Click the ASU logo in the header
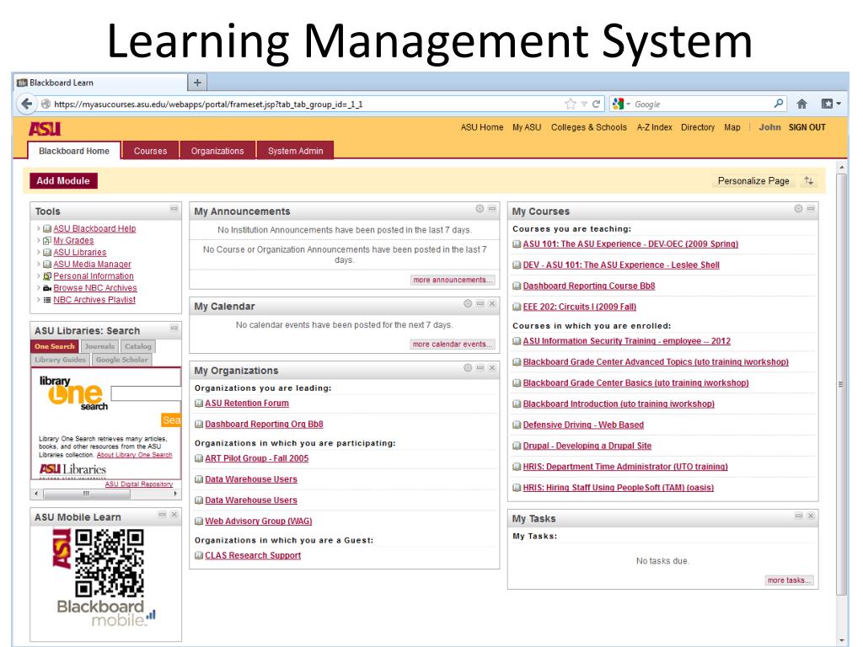The width and height of the screenshot is (863, 647). coord(45,129)
